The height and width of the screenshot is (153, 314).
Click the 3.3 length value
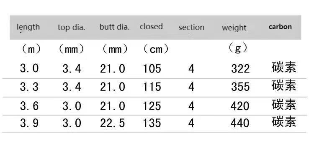tap(29, 87)
